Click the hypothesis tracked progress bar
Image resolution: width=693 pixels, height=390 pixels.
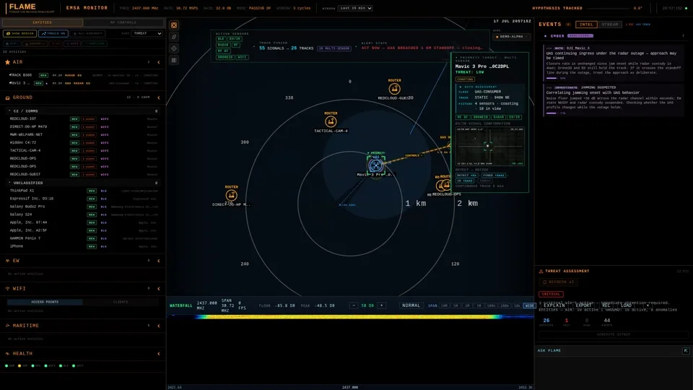click(x=608, y=9)
